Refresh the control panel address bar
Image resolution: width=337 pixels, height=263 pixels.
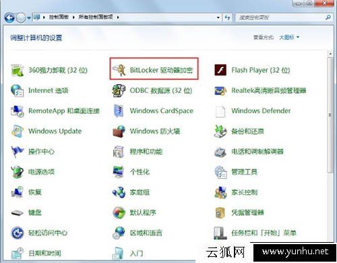(x=227, y=18)
